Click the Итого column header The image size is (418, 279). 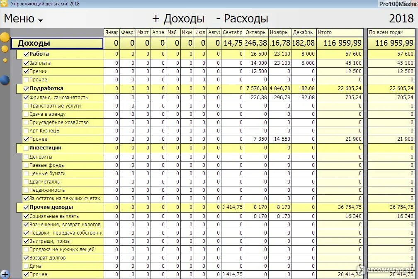340,32
